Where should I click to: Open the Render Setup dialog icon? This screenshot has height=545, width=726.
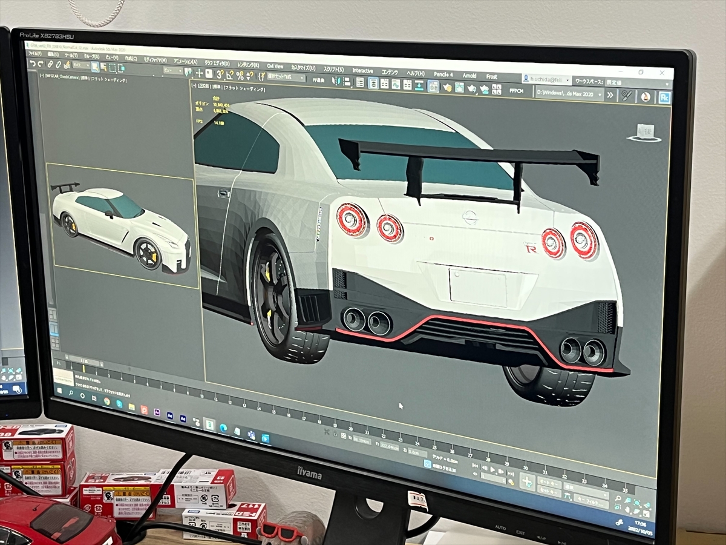click(447, 88)
